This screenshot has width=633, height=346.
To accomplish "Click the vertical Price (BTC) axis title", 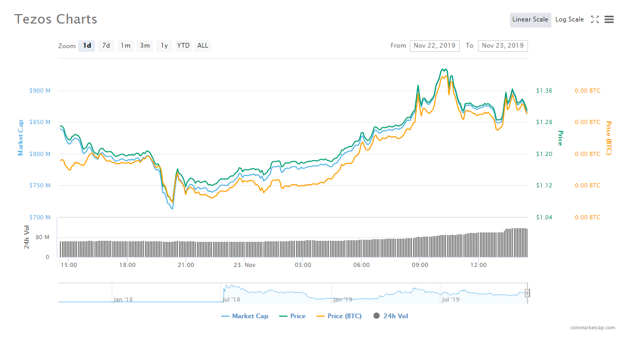I will click(x=609, y=138).
